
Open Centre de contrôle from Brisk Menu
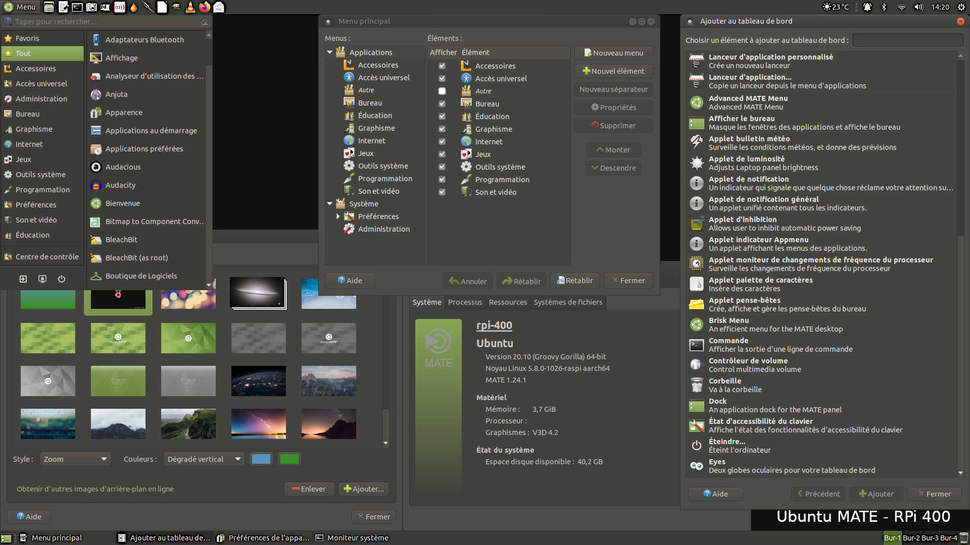coord(42,257)
